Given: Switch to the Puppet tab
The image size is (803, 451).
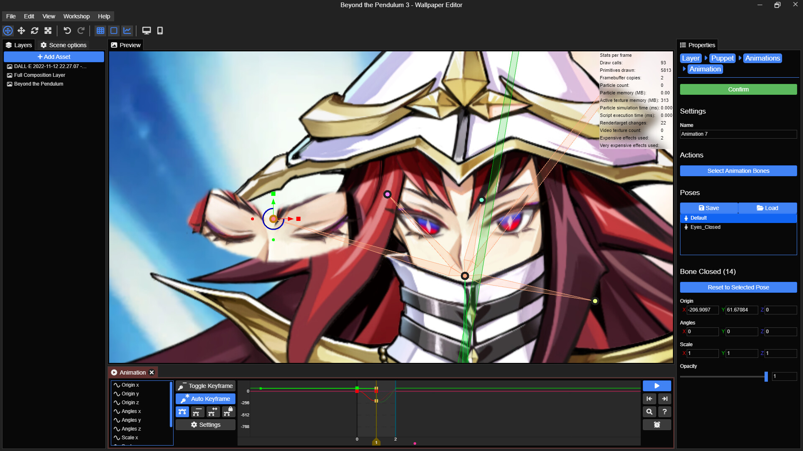Looking at the screenshot, I should (722, 58).
